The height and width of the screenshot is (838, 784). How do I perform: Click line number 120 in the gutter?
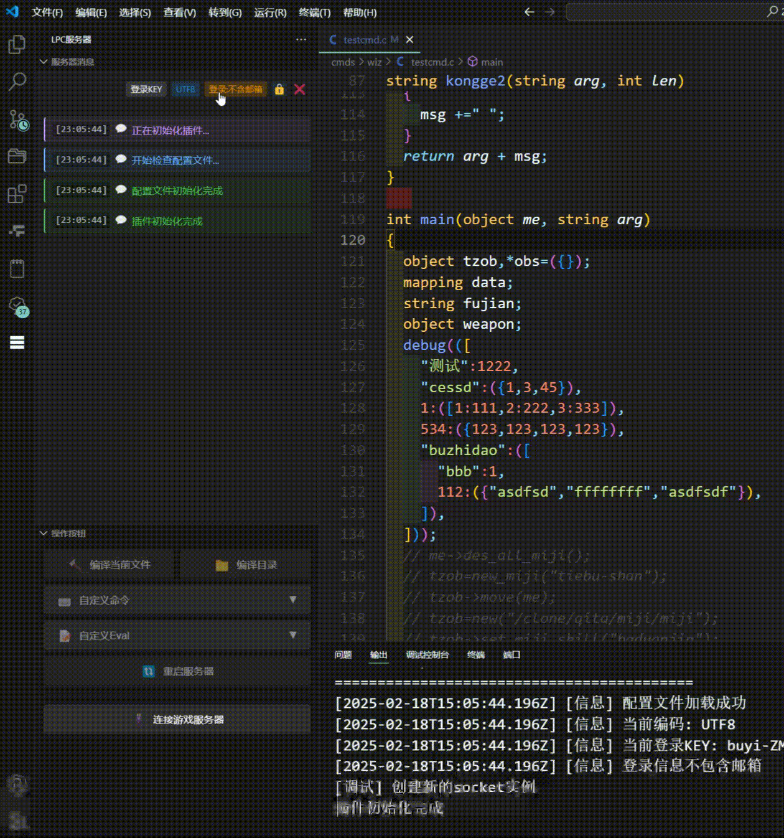353,240
